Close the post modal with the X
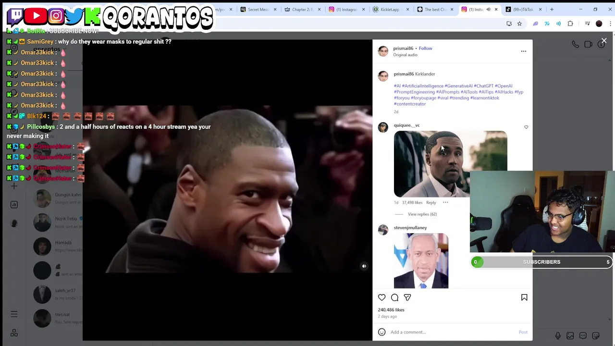The width and height of the screenshot is (615, 346). point(604,41)
